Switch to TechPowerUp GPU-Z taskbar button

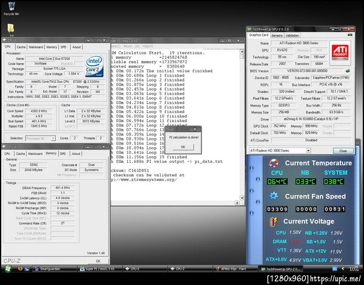tap(280, 269)
